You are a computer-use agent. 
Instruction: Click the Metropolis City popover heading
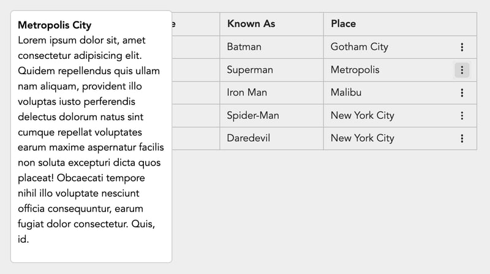[55, 25]
